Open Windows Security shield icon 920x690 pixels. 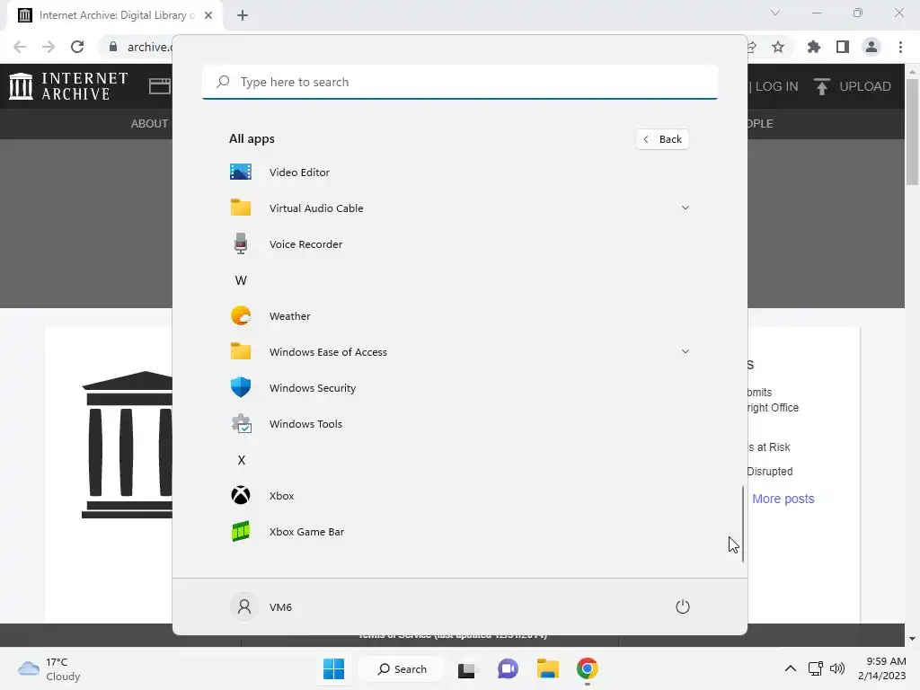[241, 387]
